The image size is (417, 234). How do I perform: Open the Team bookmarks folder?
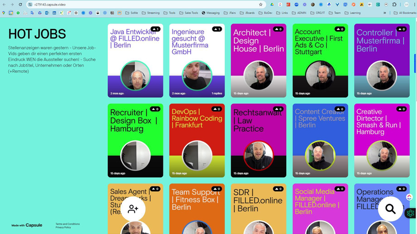coord(335,13)
